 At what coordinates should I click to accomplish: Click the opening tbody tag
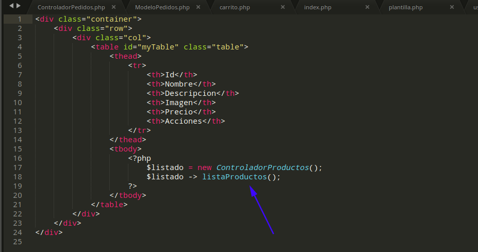coord(125,149)
